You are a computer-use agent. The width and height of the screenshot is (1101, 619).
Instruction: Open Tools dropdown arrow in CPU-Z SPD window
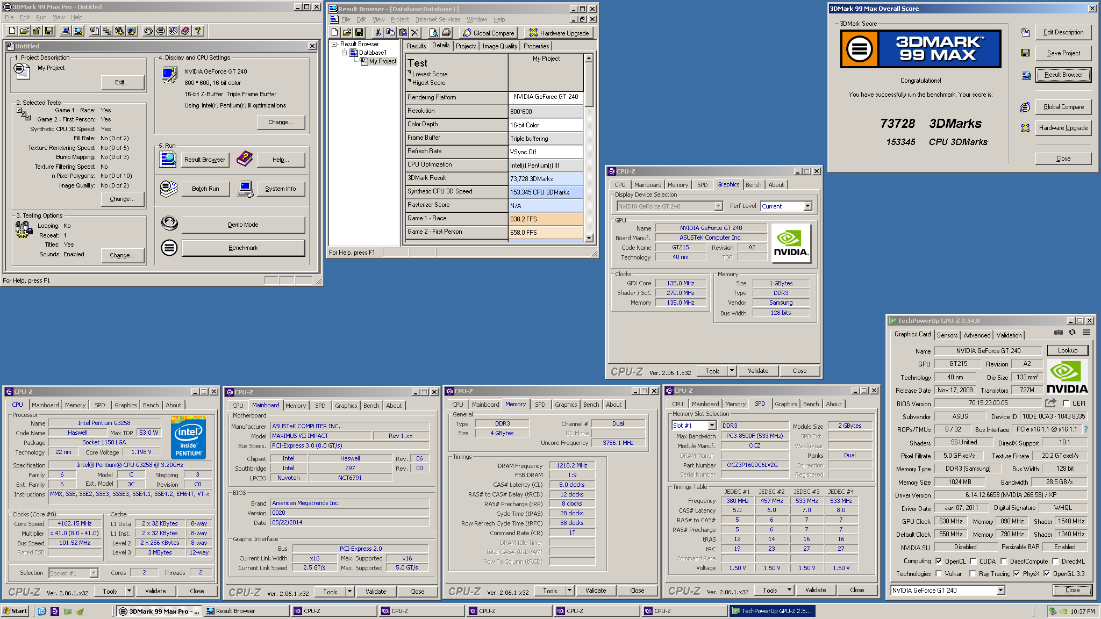789,590
